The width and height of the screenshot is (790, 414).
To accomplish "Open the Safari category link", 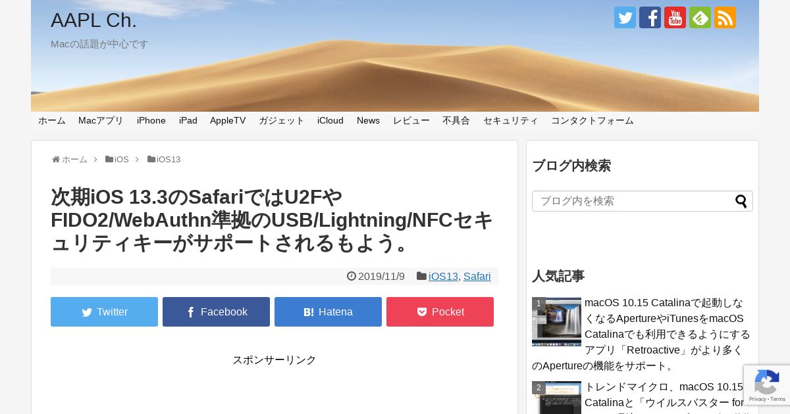I will pos(477,277).
